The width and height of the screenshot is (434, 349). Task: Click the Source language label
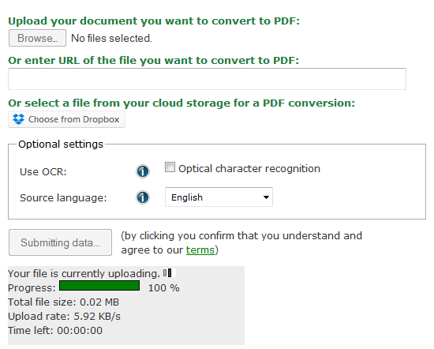(63, 197)
